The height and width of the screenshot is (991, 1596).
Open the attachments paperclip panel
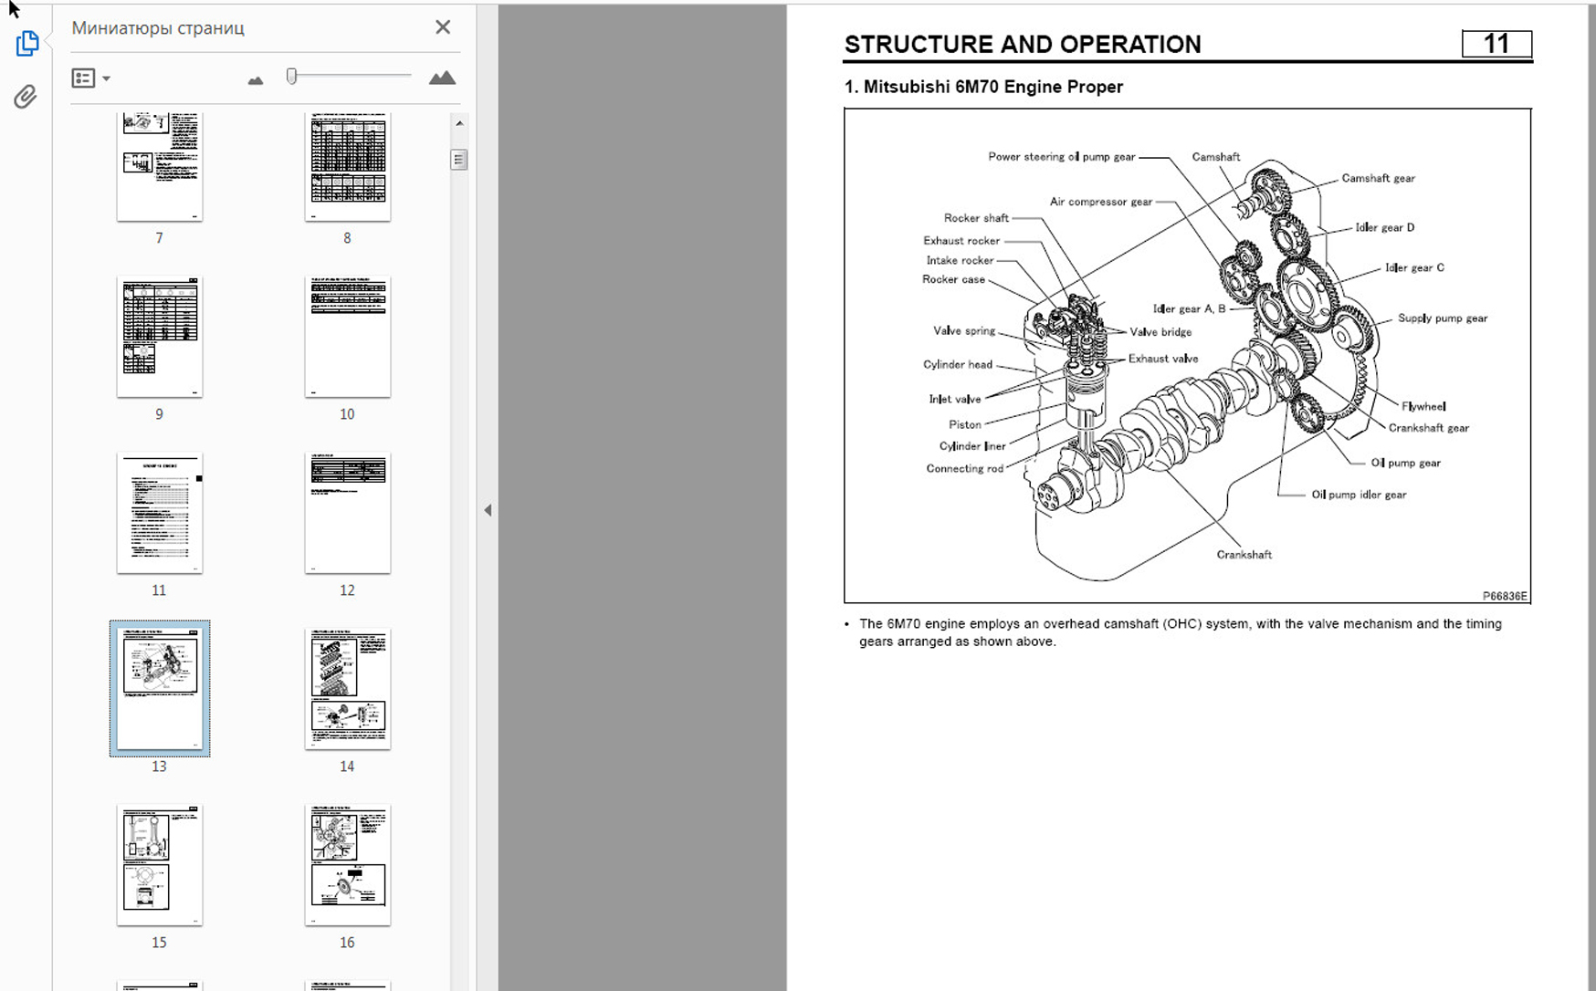pos(26,97)
